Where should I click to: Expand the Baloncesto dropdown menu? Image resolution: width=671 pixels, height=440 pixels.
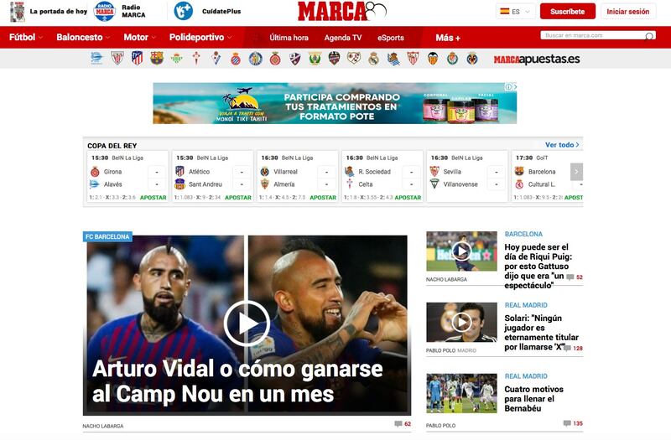tap(83, 37)
